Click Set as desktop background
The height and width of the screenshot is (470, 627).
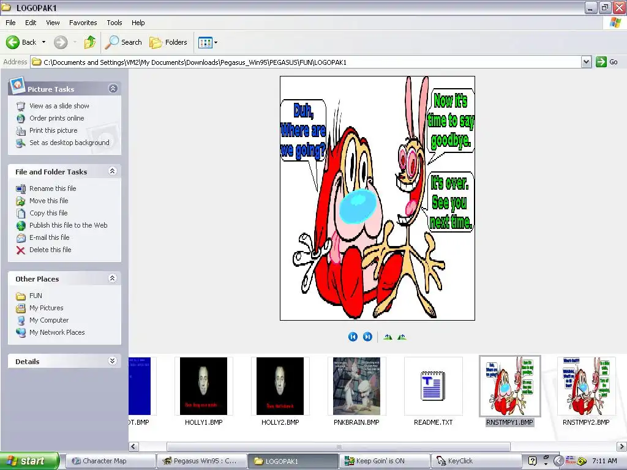pos(69,143)
